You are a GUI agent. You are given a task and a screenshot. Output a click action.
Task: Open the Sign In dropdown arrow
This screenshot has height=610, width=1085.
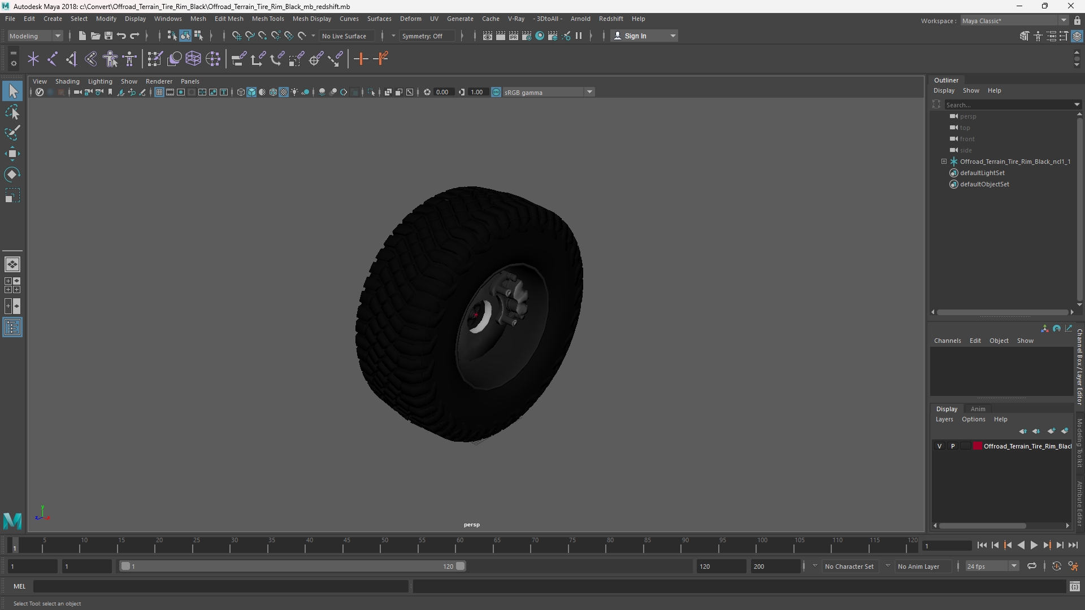(672, 36)
